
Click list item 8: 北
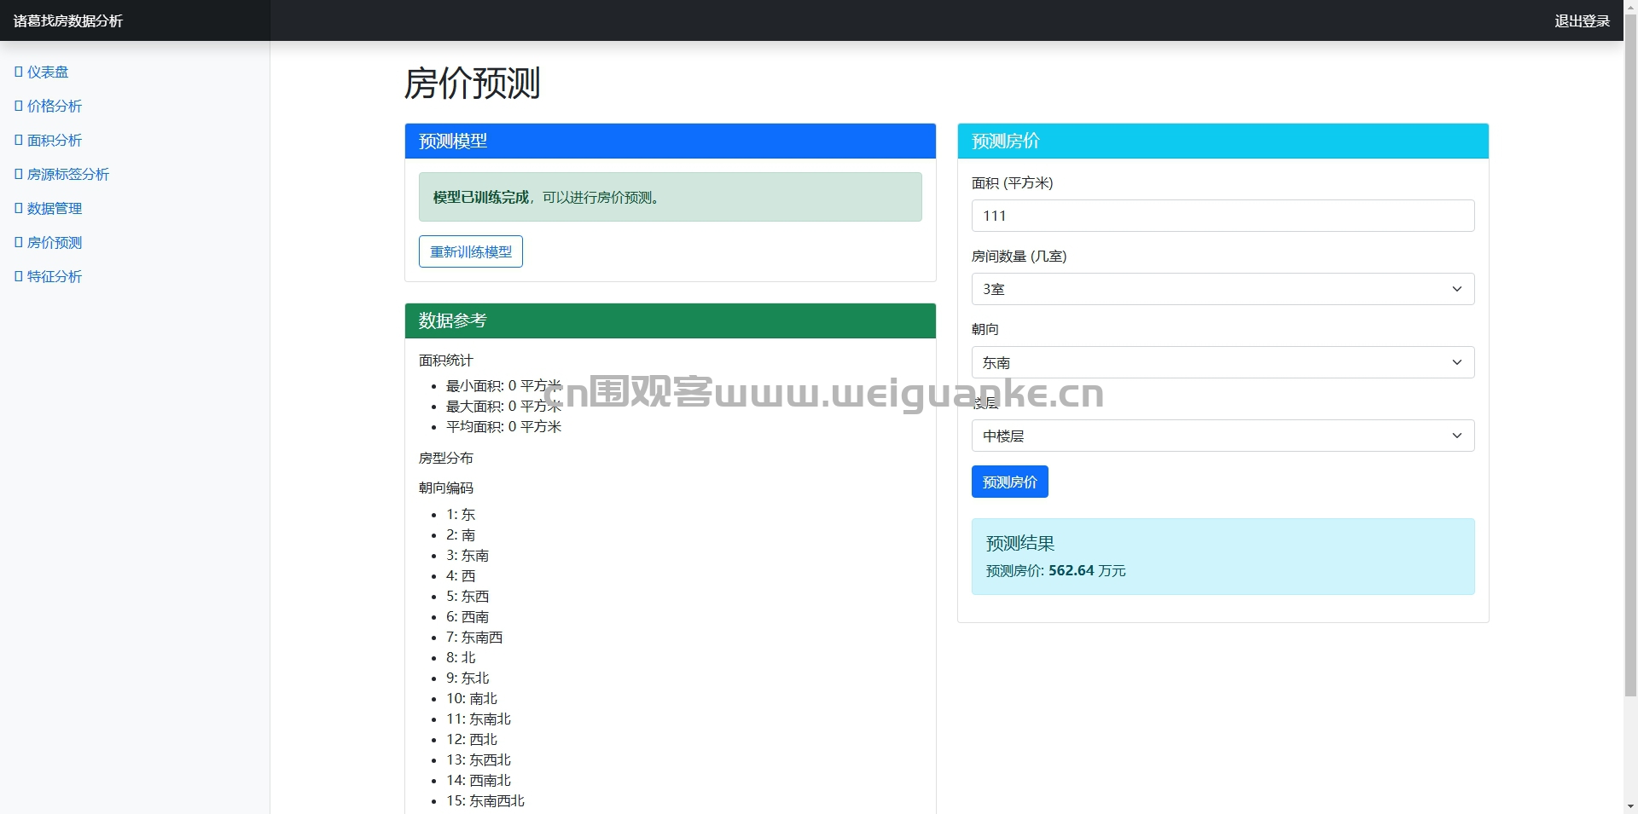tap(461, 658)
